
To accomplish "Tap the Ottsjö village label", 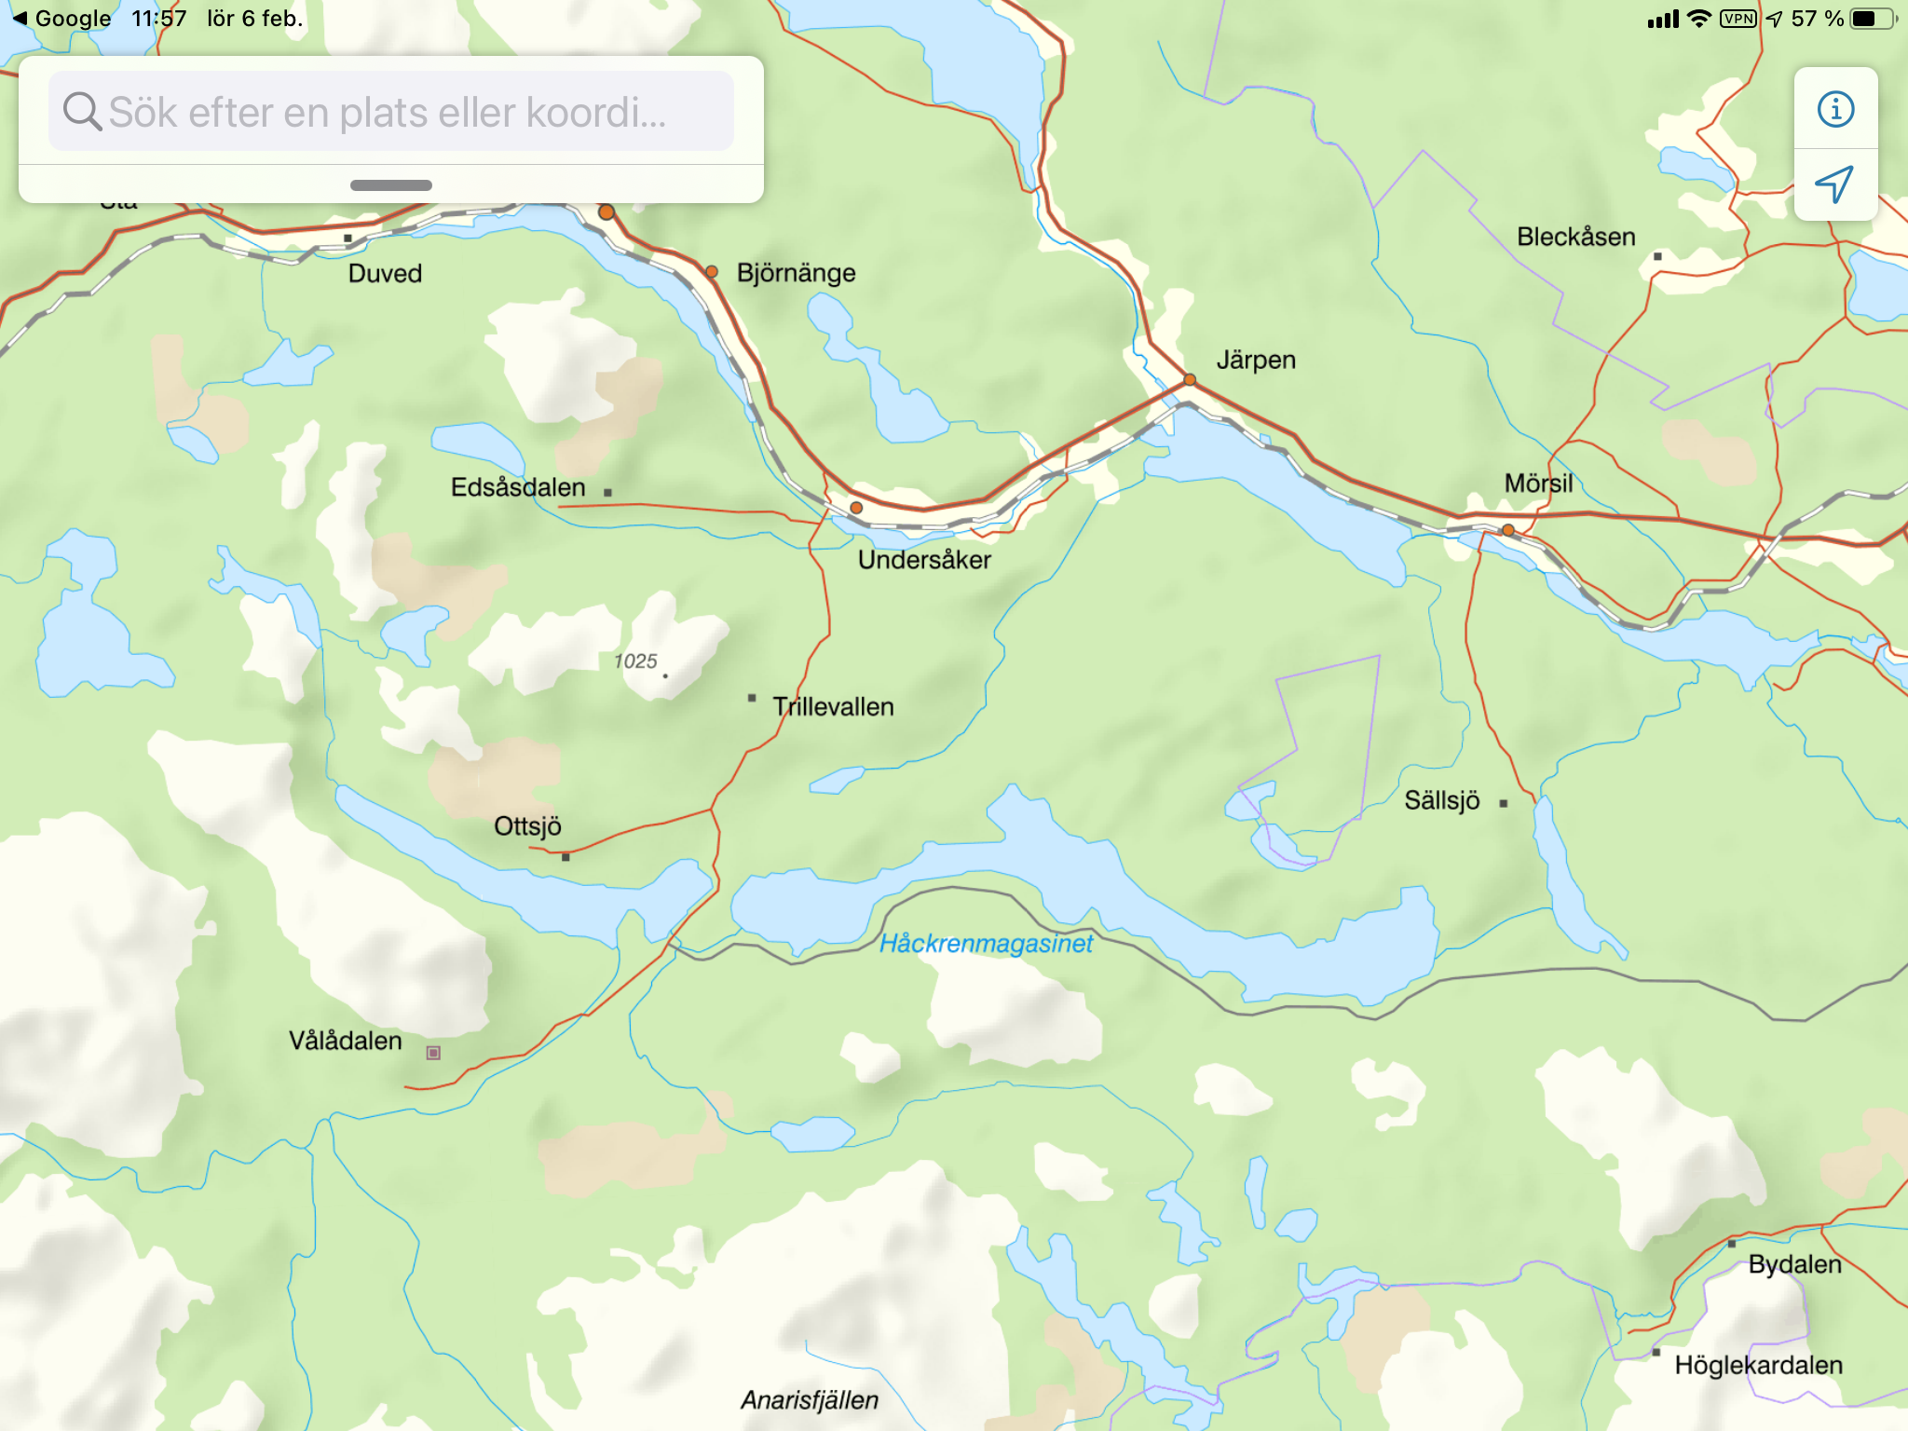I will [527, 826].
